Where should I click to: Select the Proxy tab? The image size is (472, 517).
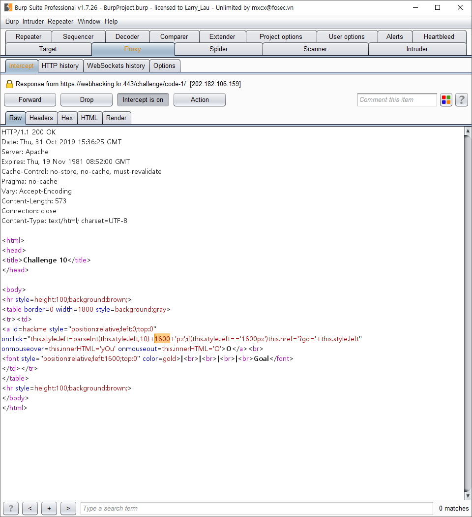pos(133,49)
